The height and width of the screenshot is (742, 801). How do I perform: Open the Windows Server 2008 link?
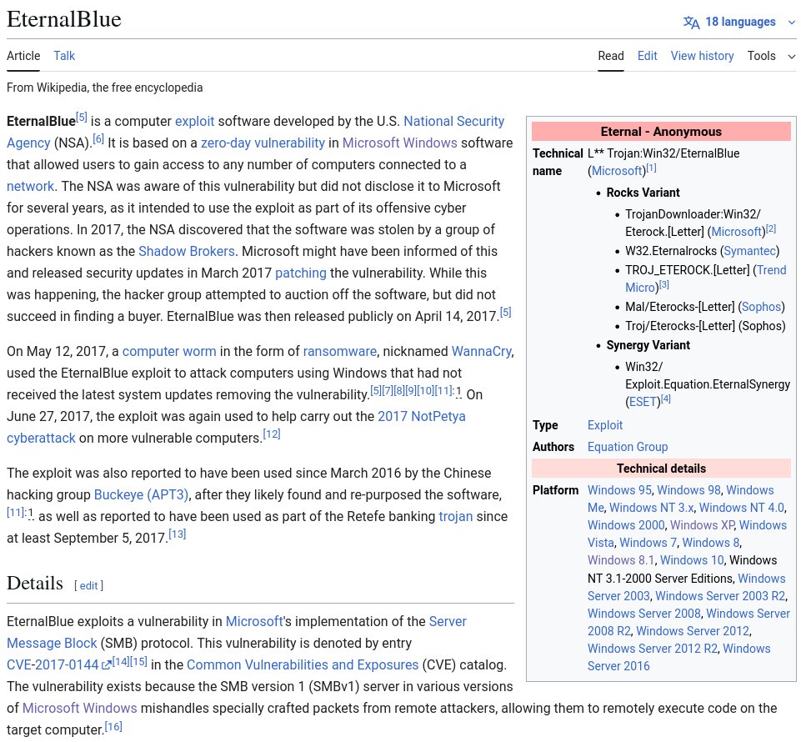[644, 614]
